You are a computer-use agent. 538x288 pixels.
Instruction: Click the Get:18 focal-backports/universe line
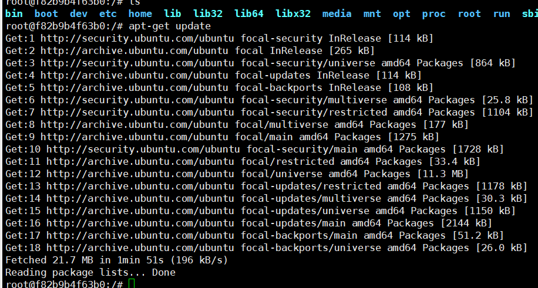[x=266, y=248]
